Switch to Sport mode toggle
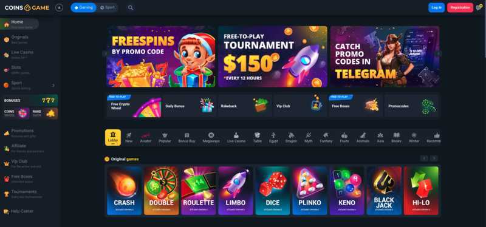 point(108,8)
